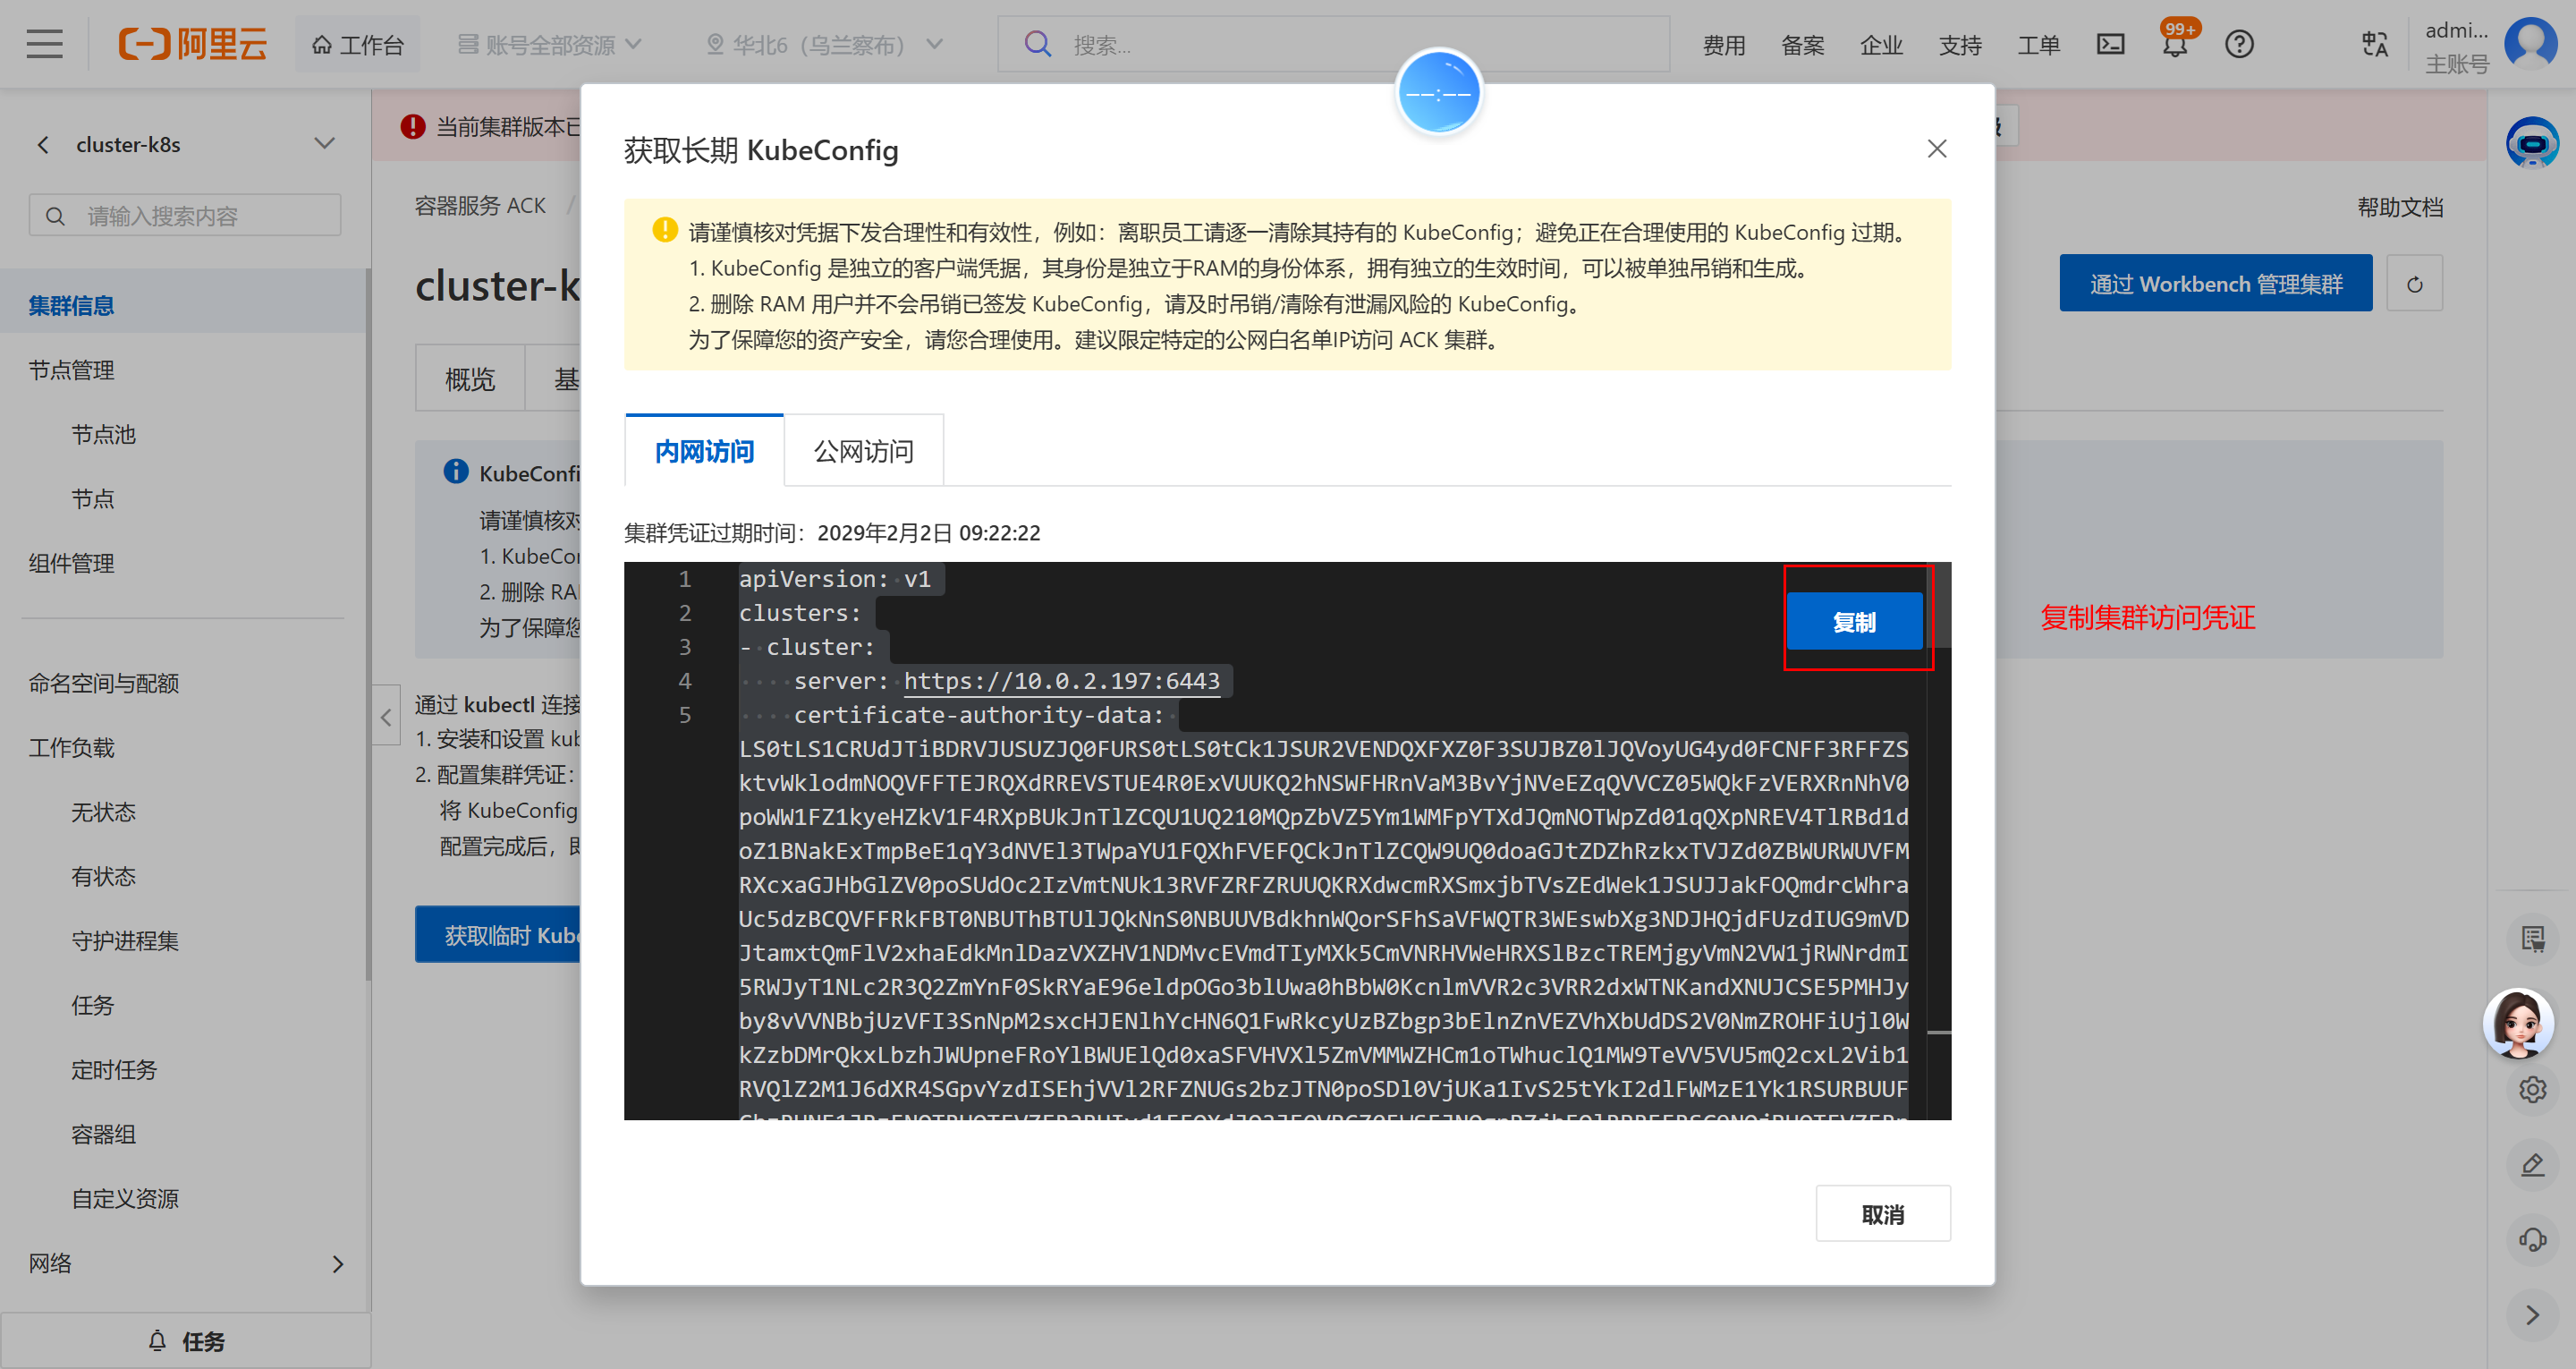Click 取消 to cancel the dialog

pos(1882,1213)
